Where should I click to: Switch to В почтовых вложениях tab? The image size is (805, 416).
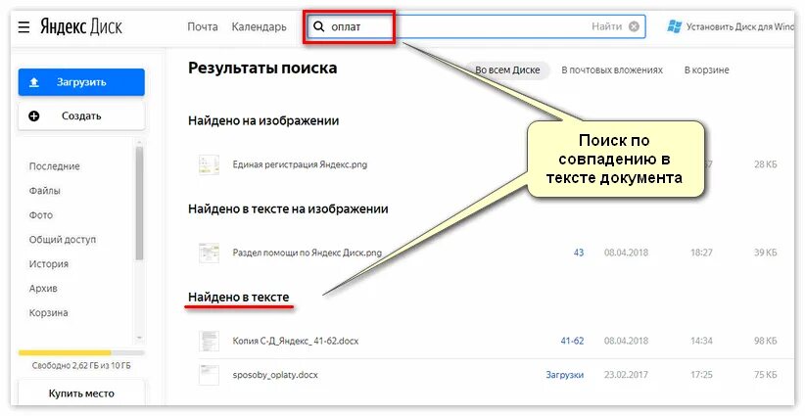(x=612, y=70)
